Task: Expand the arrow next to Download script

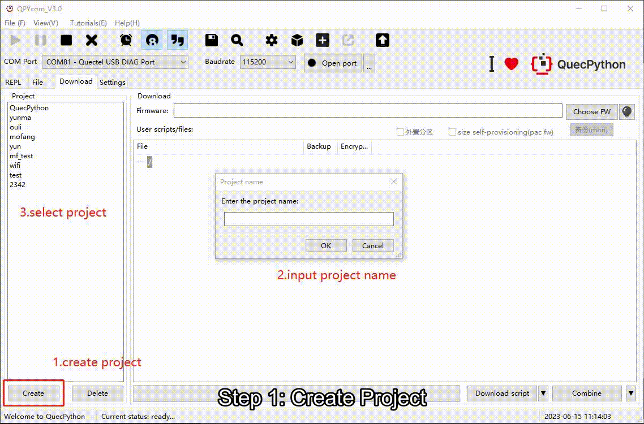Action: click(543, 393)
